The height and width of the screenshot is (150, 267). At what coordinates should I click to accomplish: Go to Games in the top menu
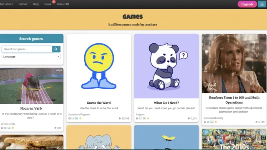click(23, 4)
